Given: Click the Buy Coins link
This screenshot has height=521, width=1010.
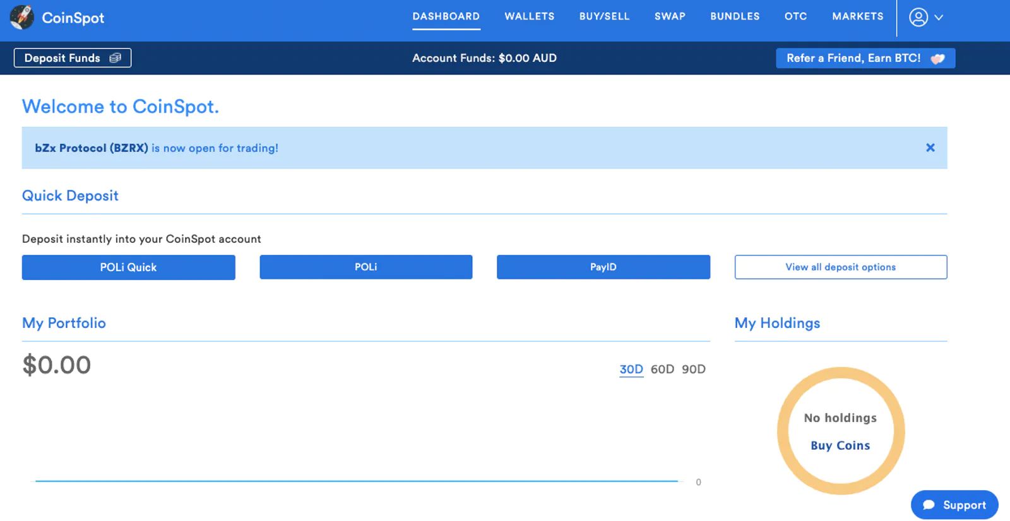Looking at the screenshot, I should tap(840, 445).
